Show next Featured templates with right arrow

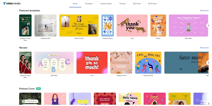pos(209,25)
